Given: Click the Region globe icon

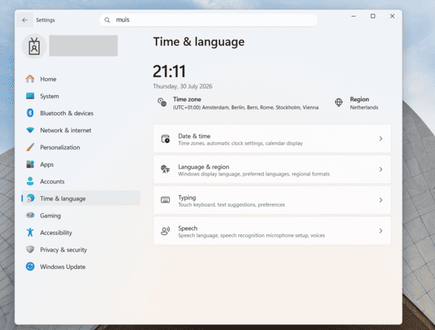Looking at the screenshot, I should [x=339, y=102].
